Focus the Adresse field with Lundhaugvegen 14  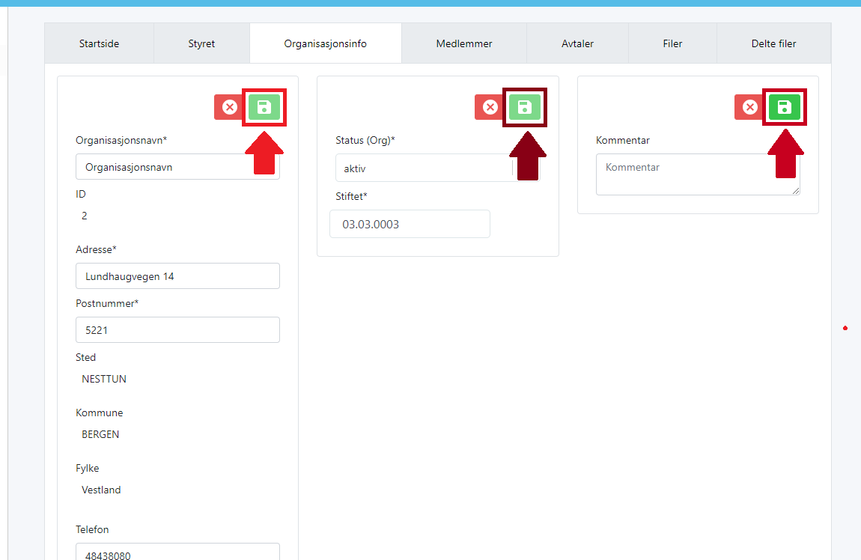[177, 276]
